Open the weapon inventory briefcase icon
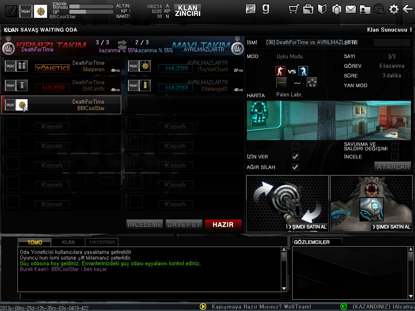This screenshot has width=415, height=311. pyautogui.click(x=308, y=9)
